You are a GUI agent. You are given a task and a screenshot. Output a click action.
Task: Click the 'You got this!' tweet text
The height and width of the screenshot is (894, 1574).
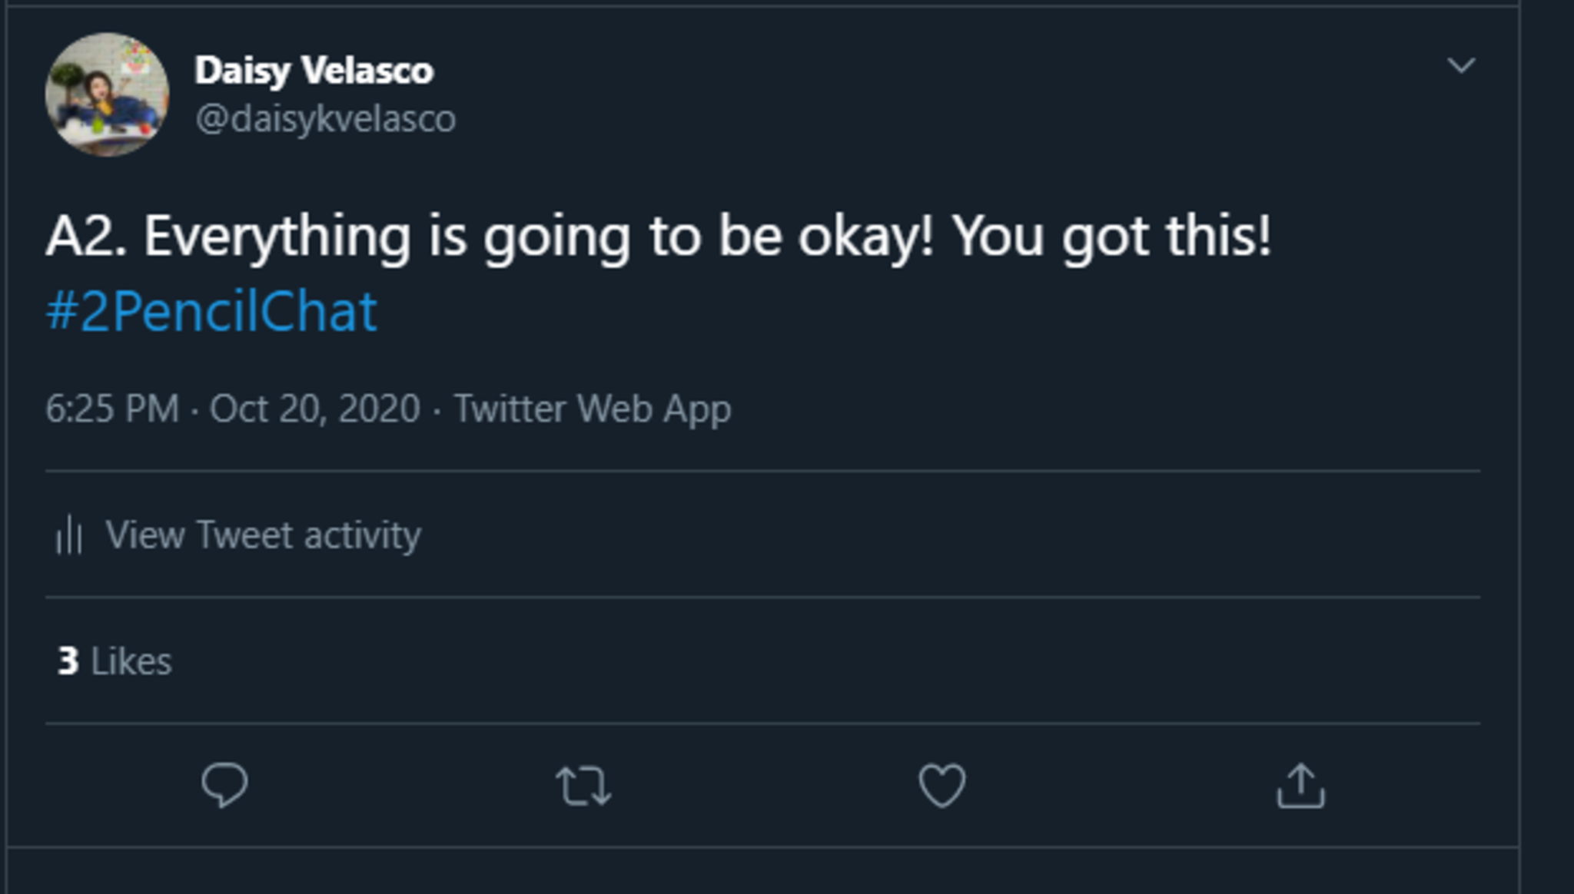[x=1112, y=236]
